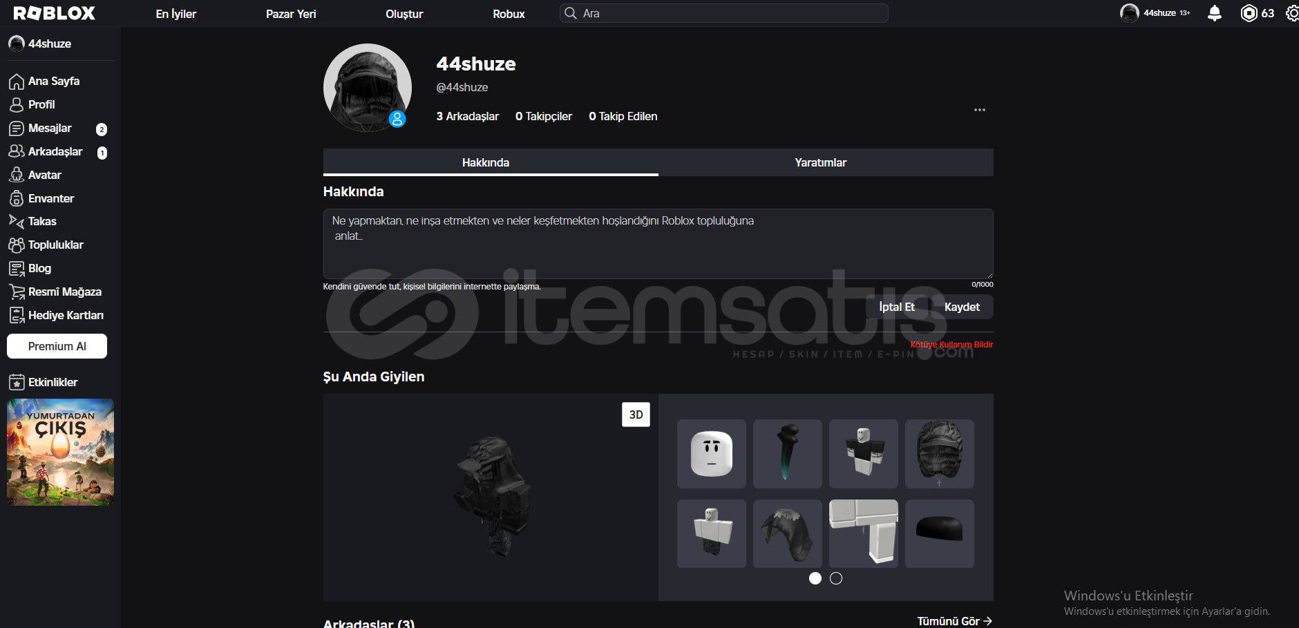Click the Kaydet button
Screen dimensions: 1299x628
[x=962, y=307]
